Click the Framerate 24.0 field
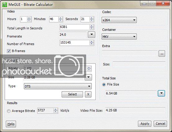 point(73,35)
